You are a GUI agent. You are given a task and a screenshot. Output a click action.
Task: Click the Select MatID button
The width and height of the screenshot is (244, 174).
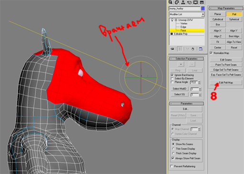tap(180, 89)
